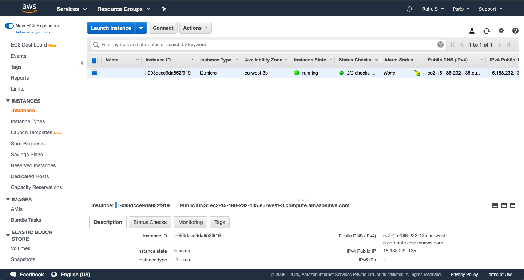Click the green running state indicator
Image resolution: width=524 pixels, height=280 pixels.
297,73
